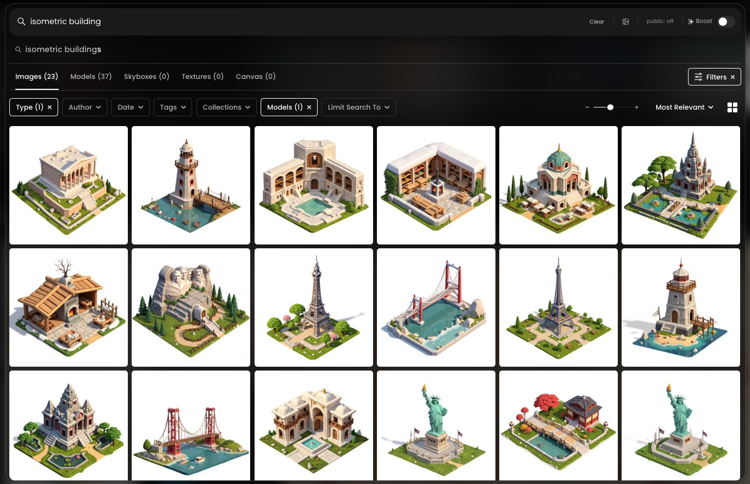Viewport: 750px width, 484px height.
Task: Open the lighthouse on sandy island thumbnail
Action: click(681, 308)
